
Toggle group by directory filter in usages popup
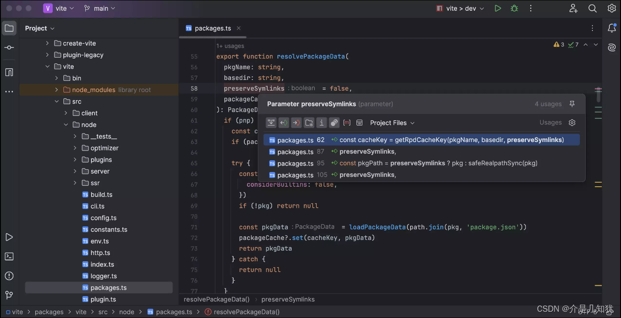pyautogui.click(x=309, y=123)
